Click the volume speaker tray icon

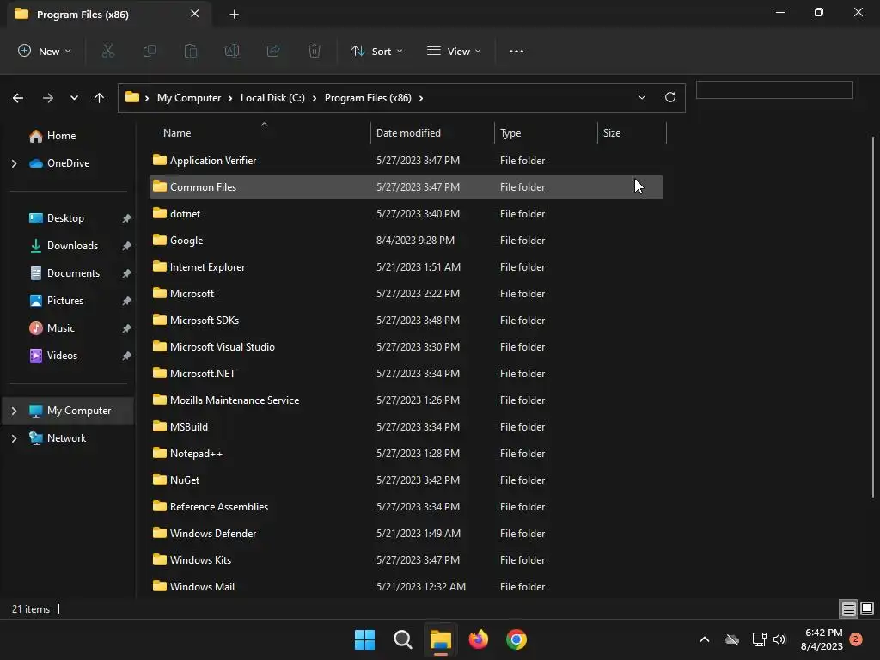coord(779,639)
